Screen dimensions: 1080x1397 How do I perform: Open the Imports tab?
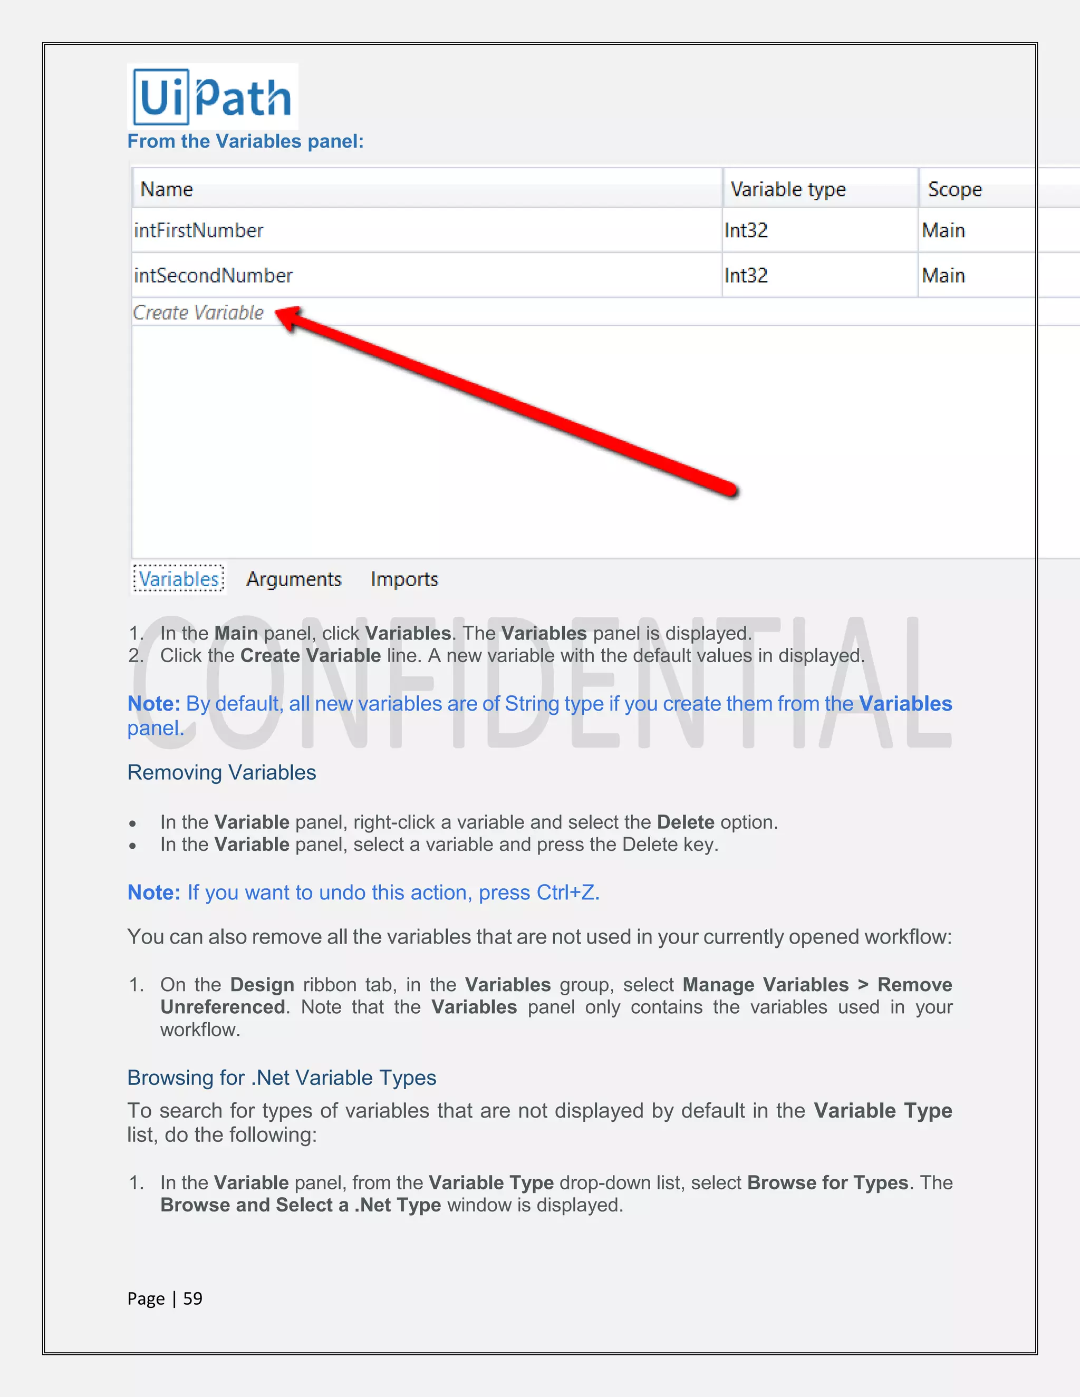(404, 579)
